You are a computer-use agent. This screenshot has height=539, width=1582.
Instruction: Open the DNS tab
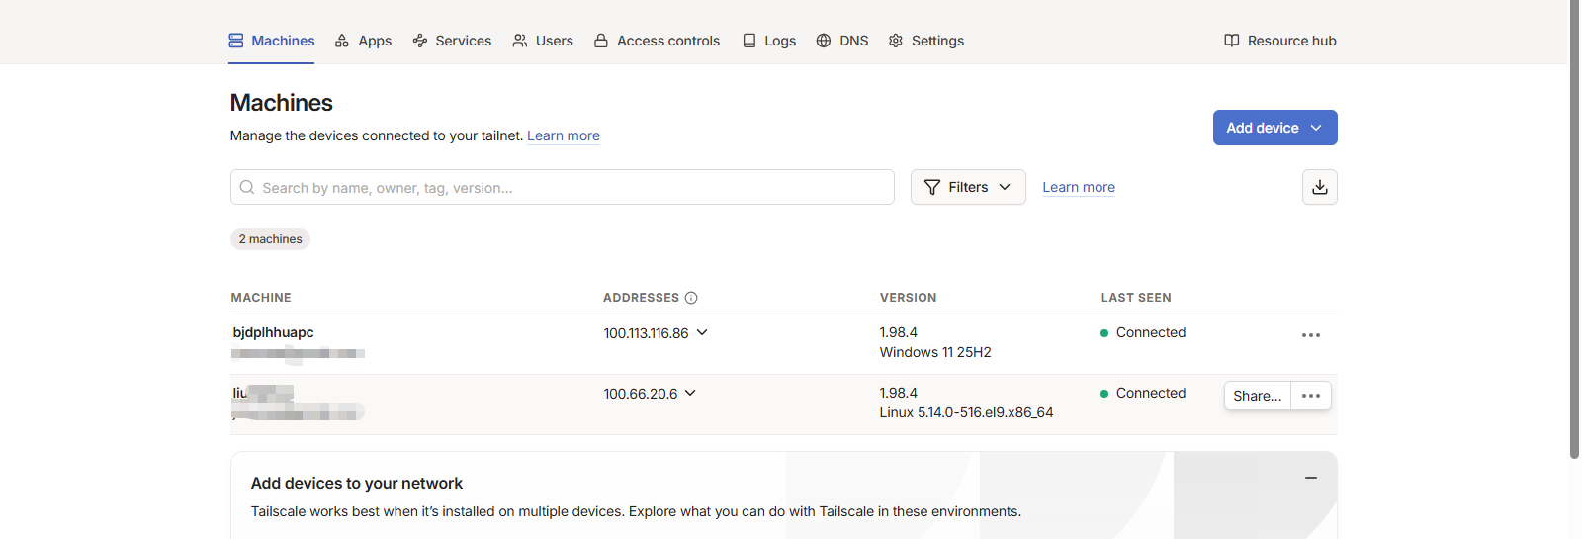[x=842, y=41]
